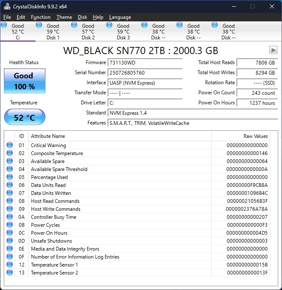Click raw value 00000000F9CB8A
Screen dimensions: 282x290
(x=247, y=185)
